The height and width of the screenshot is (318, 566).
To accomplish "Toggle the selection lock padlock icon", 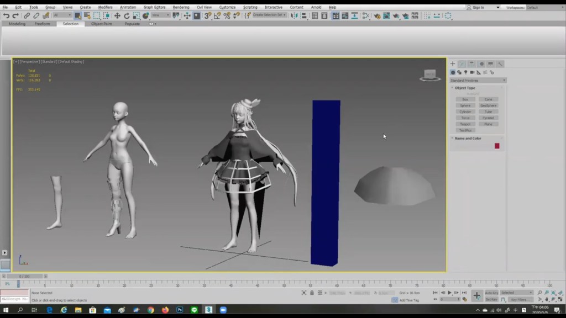I will coord(312,293).
